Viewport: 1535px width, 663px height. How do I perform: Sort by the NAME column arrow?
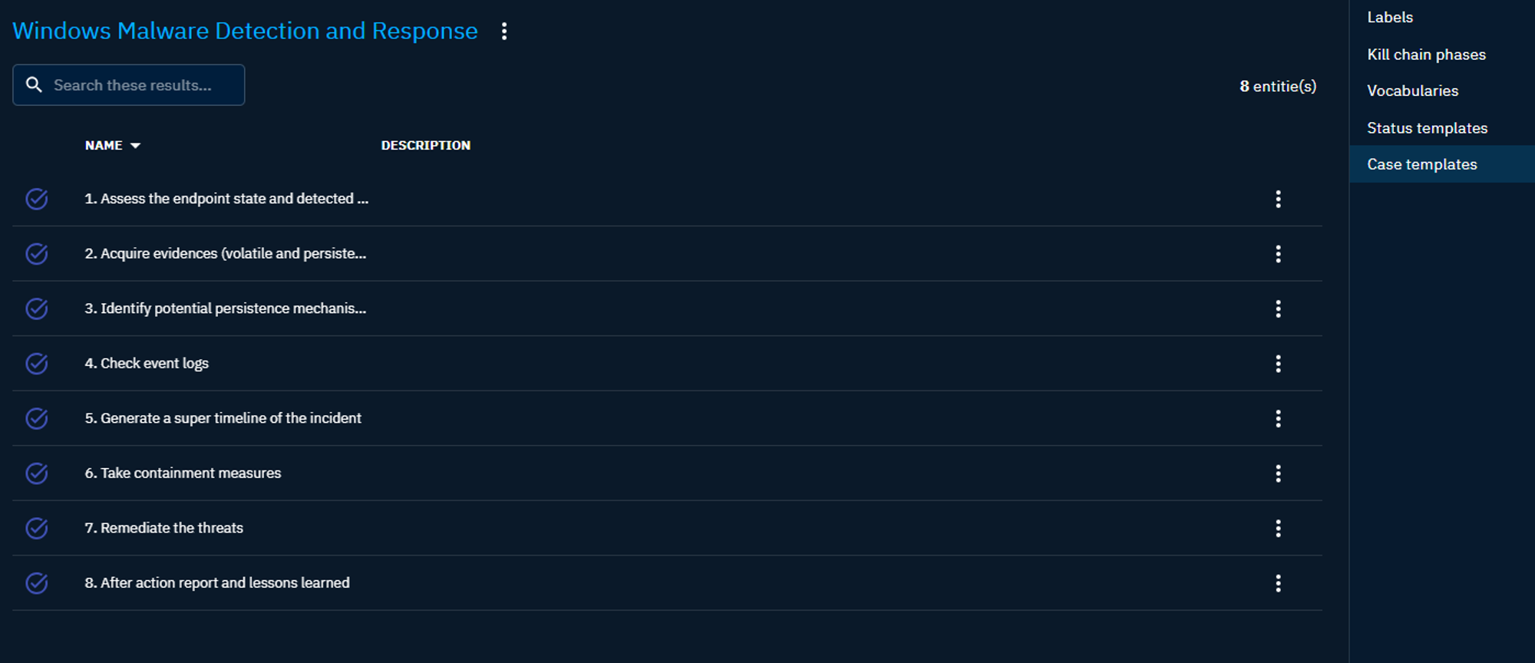tap(135, 146)
